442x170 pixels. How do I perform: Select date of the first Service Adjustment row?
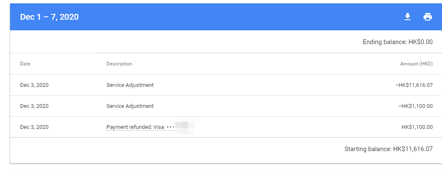[34, 85]
